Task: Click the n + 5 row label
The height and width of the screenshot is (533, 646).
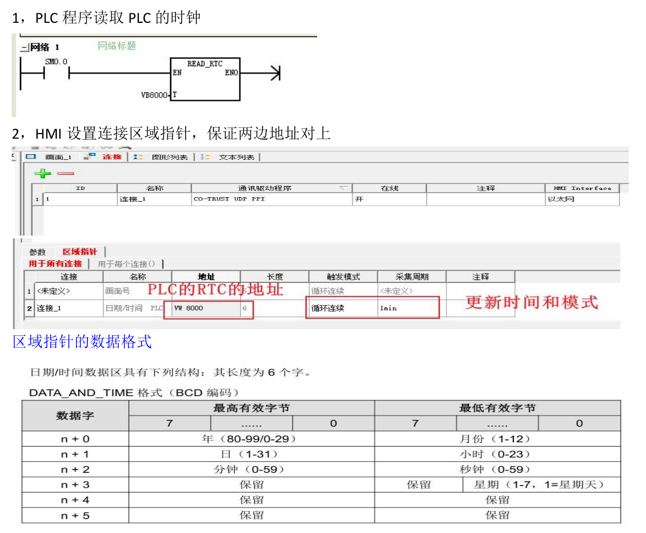Action: tap(75, 515)
